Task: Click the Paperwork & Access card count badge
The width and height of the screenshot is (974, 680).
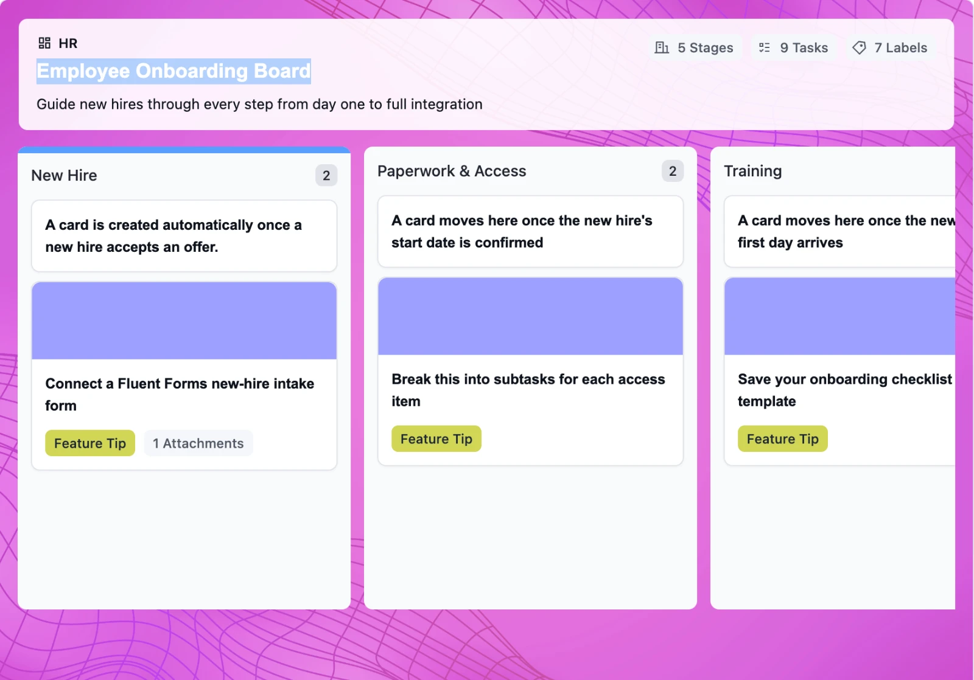Action: coord(673,171)
